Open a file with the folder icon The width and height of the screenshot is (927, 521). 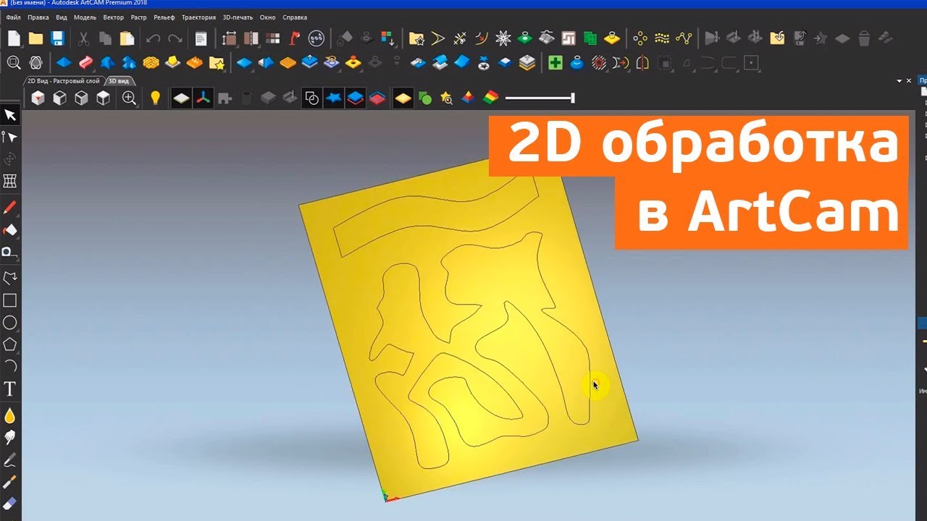coord(35,38)
